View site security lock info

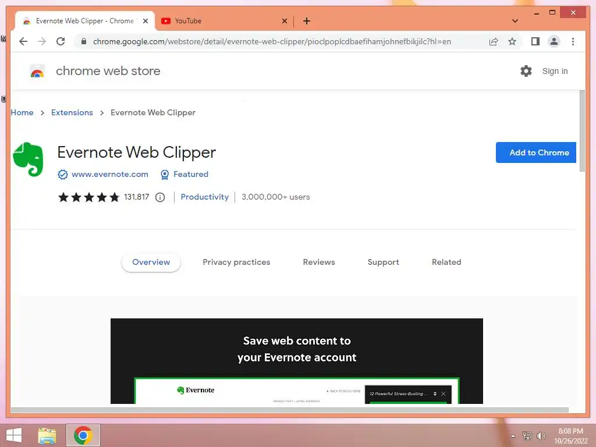click(84, 41)
